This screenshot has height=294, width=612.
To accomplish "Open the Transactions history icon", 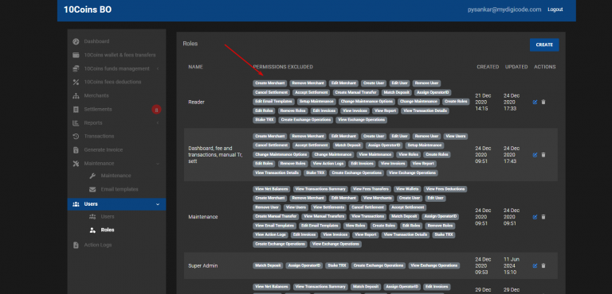I will click(x=76, y=137).
